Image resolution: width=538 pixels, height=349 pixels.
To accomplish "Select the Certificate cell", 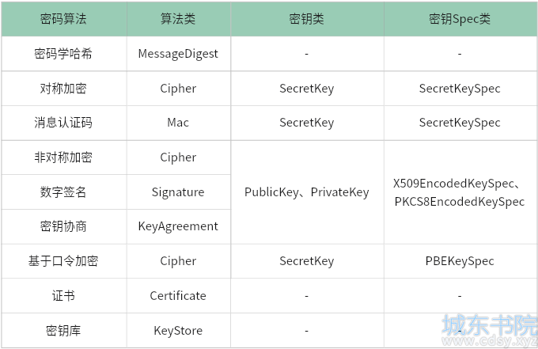I will coord(178,296).
